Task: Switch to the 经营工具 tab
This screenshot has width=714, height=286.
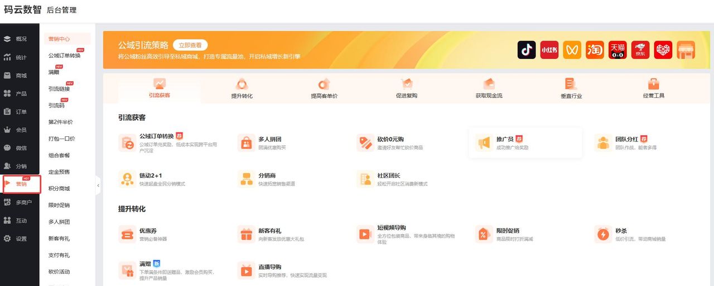Action: pos(654,89)
